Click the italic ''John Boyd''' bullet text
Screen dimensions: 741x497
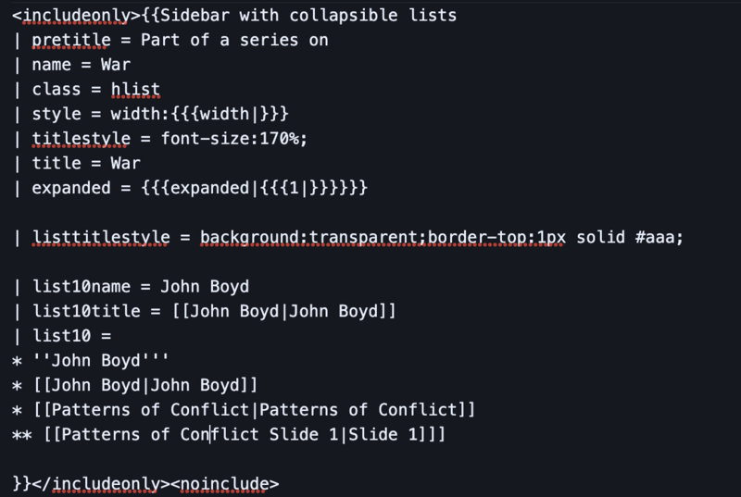coord(100,361)
